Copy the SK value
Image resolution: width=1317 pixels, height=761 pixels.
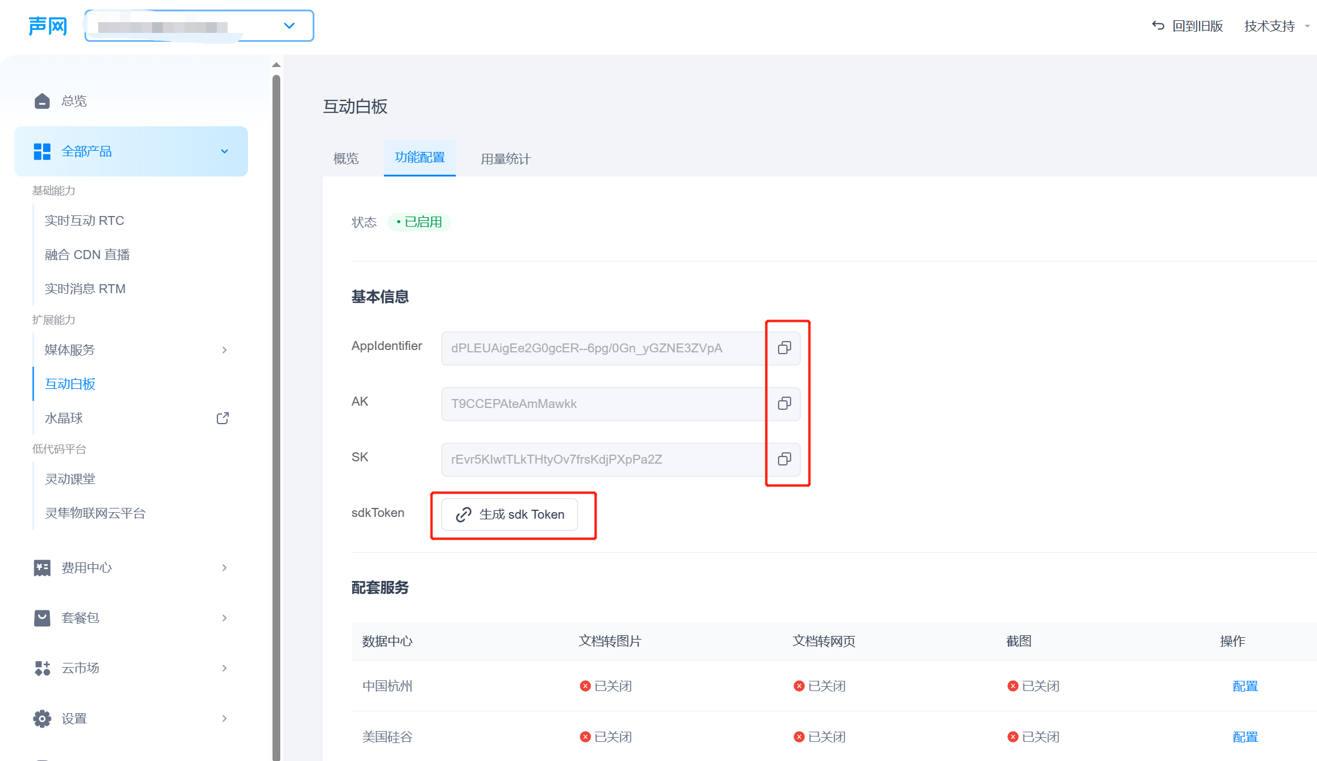pos(785,459)
